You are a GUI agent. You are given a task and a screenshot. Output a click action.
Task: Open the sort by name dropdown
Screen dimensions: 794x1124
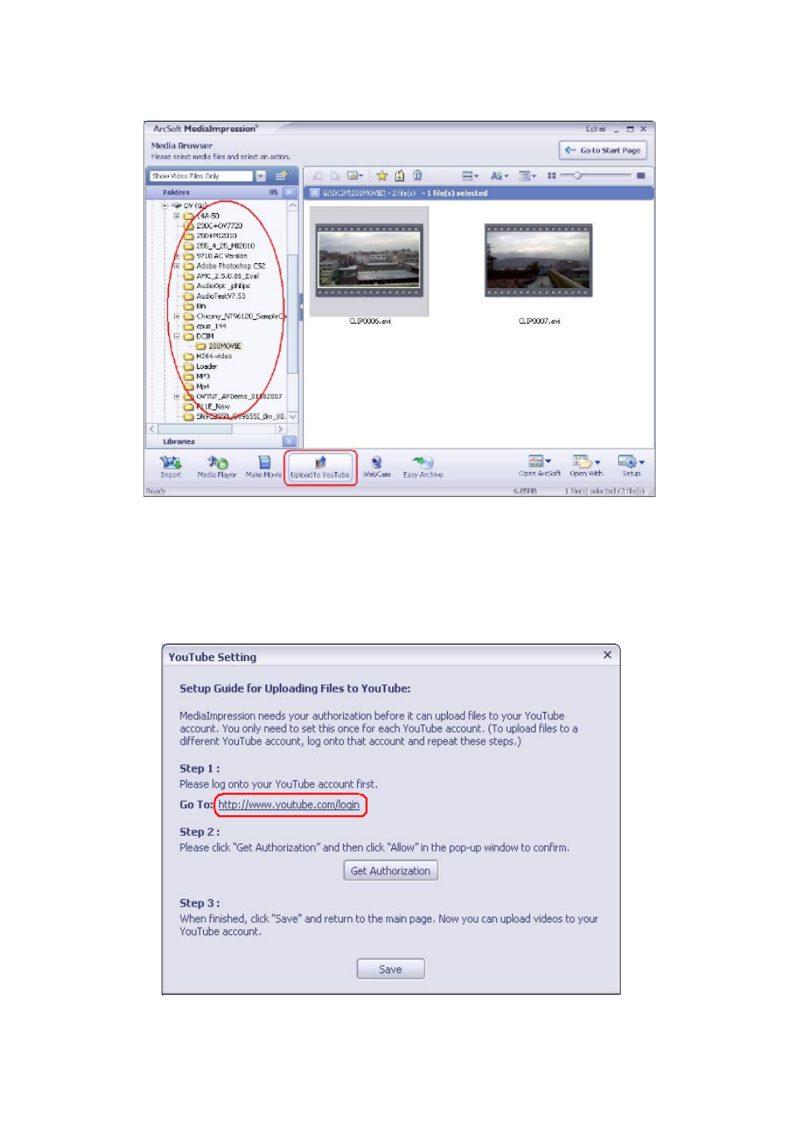pyautogui.click(x=499, y=176)
